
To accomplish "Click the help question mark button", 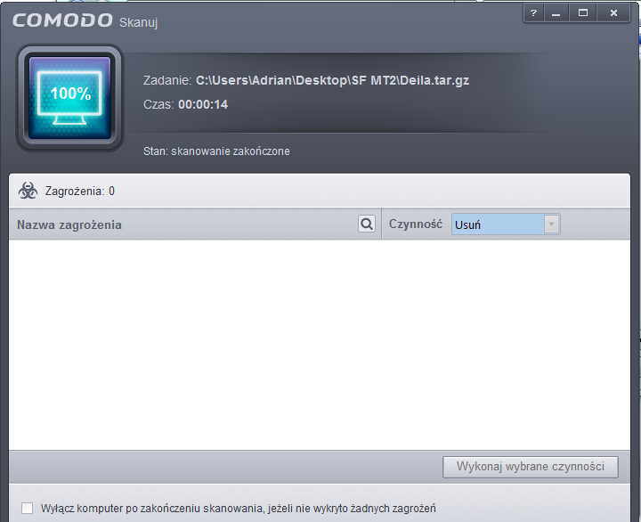I will click(533, 13).
